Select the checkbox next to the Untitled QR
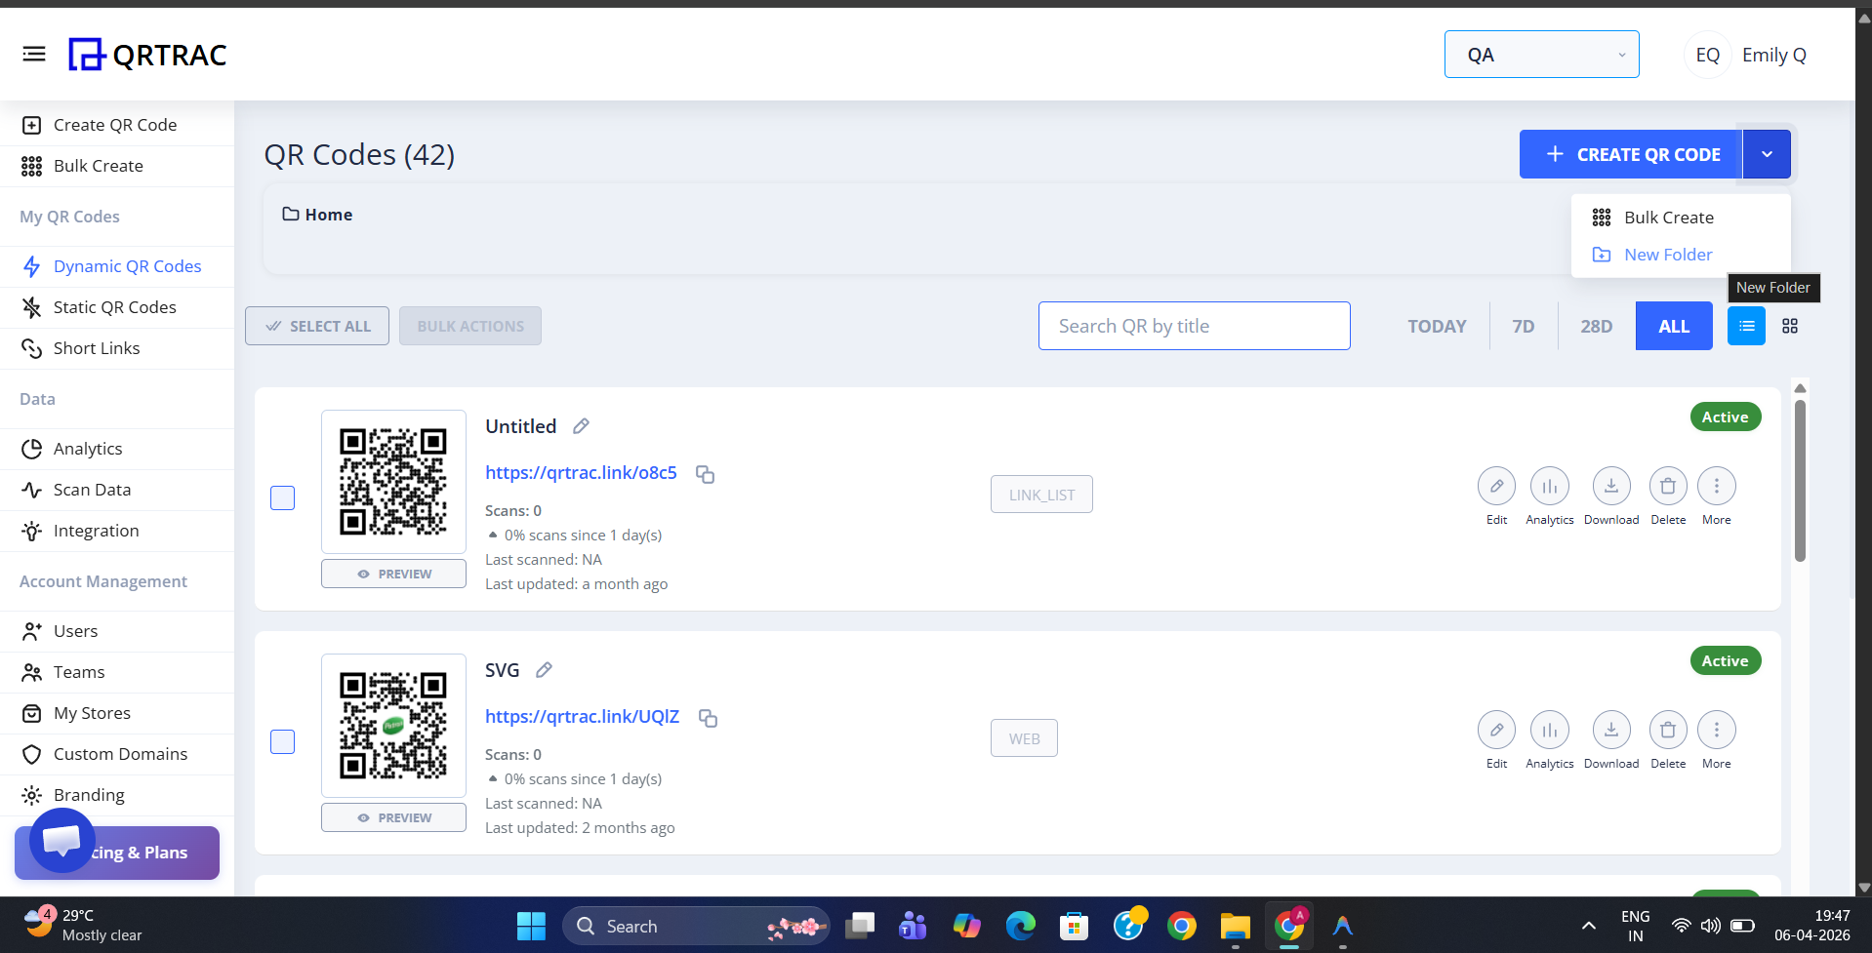 pos(282,497)
